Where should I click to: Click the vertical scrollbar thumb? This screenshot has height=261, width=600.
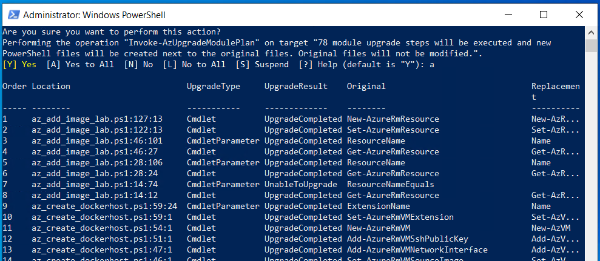tap(591, 46)
